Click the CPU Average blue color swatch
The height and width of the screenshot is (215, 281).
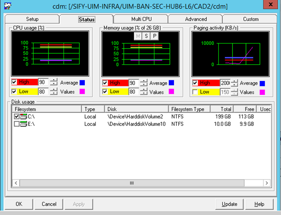[82, 83]
